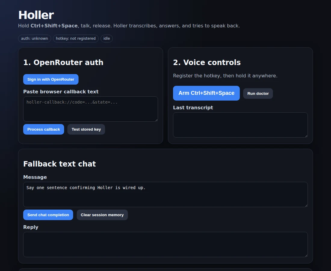
Task: Clear session memory
Action: pyautogui.click(x=102, y=215)
